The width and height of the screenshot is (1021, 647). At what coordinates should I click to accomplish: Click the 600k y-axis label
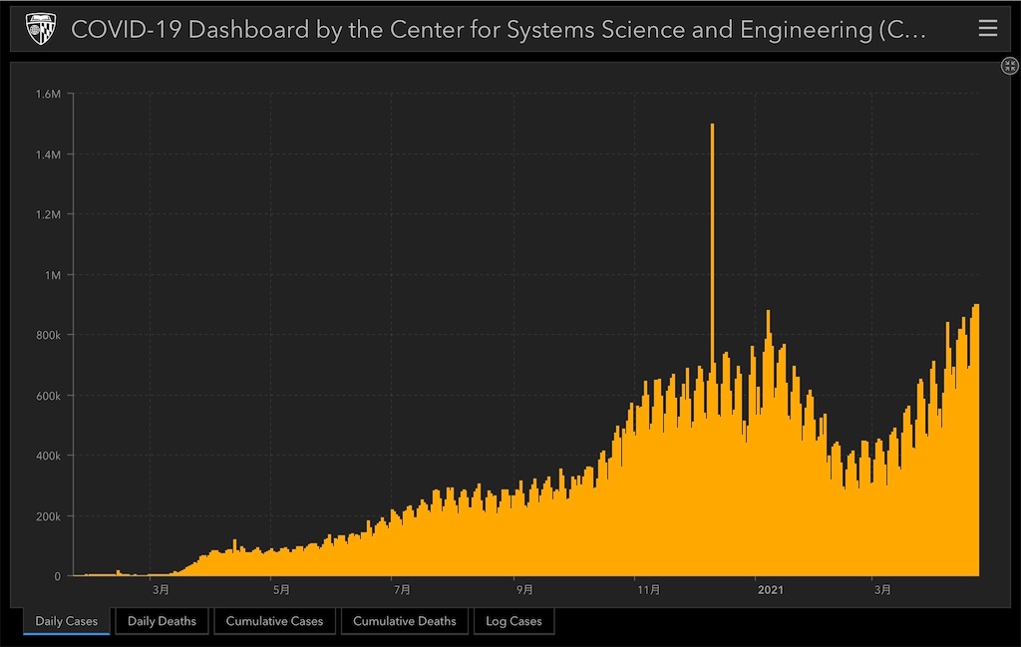(x=48, y=396)
